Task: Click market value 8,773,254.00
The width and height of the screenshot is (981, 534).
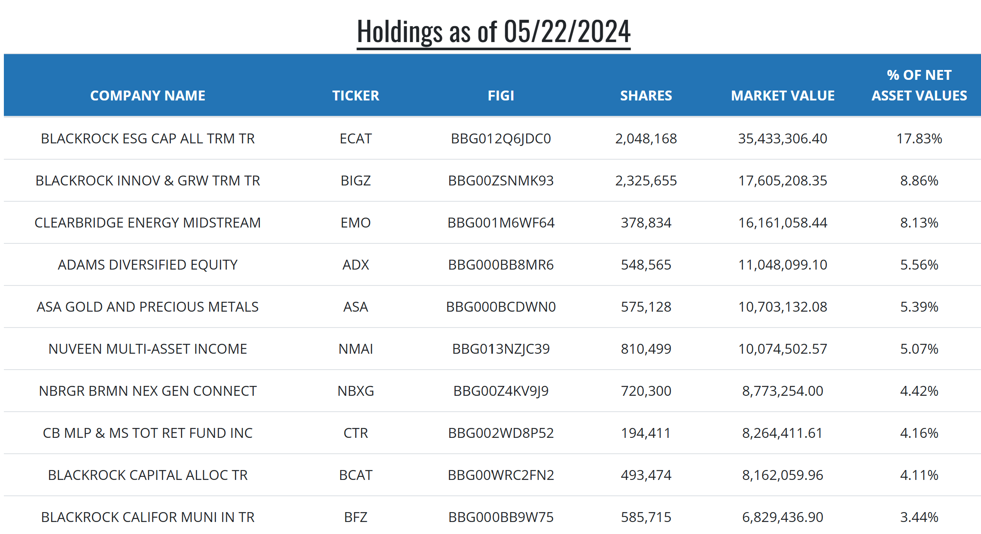Action: point(783,391)
